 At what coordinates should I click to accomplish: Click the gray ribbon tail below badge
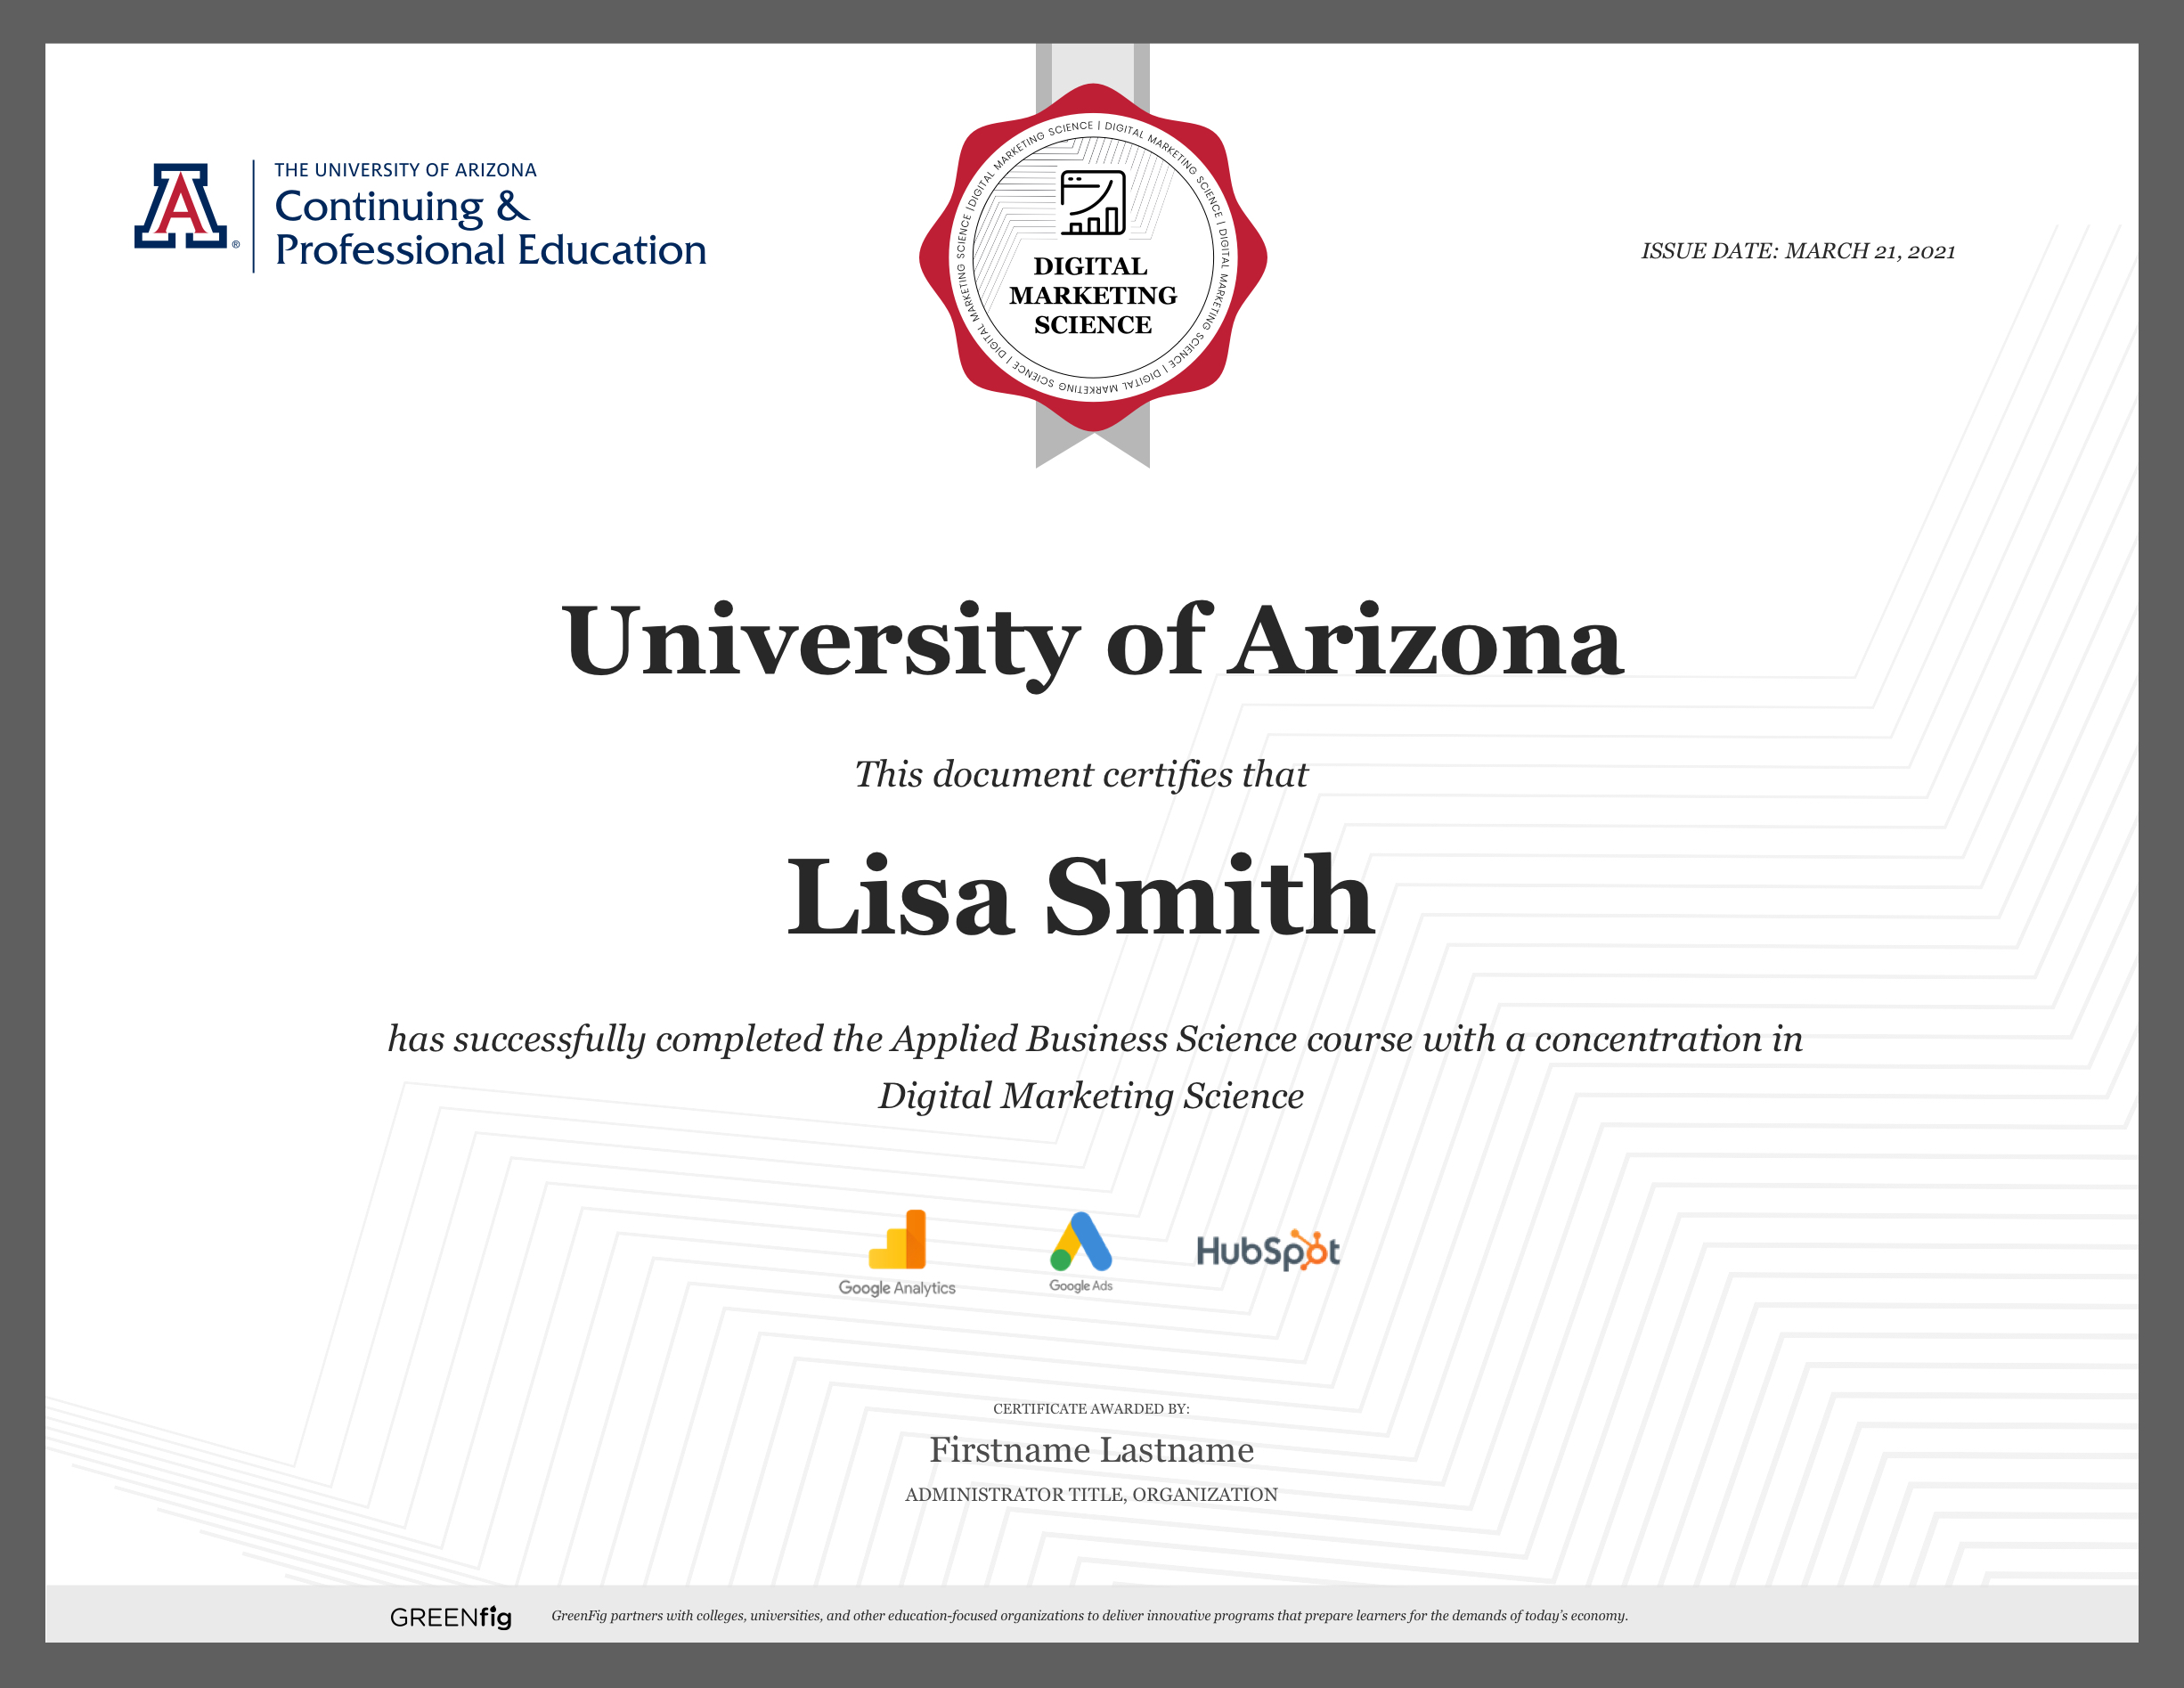tap(1093, 438)
